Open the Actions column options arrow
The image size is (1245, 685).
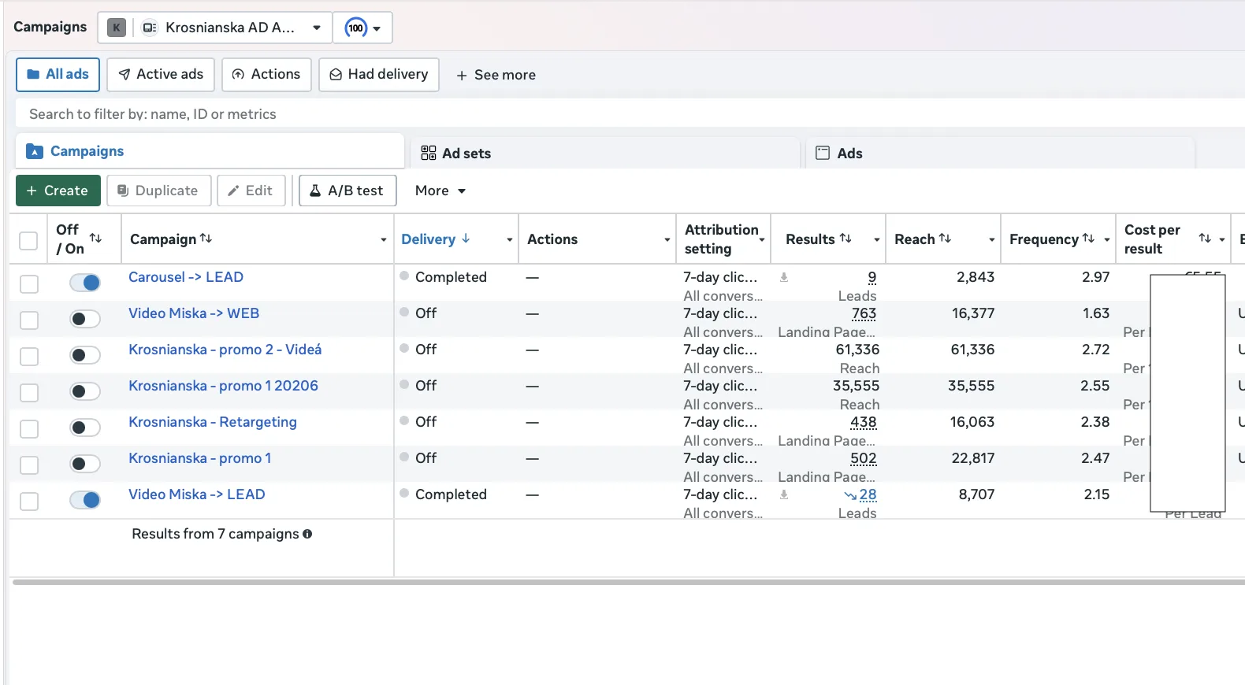[x=667, y=239]
